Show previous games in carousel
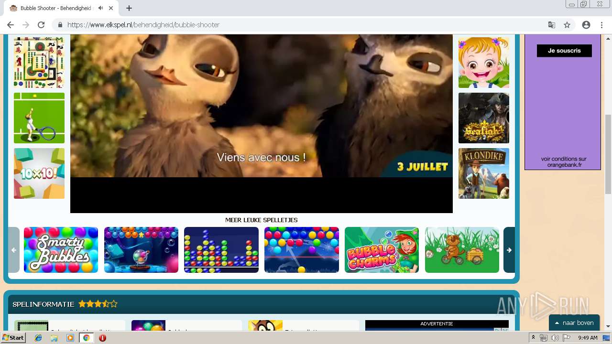This screenshot has width=612, height=344. [x=14, y=250]
